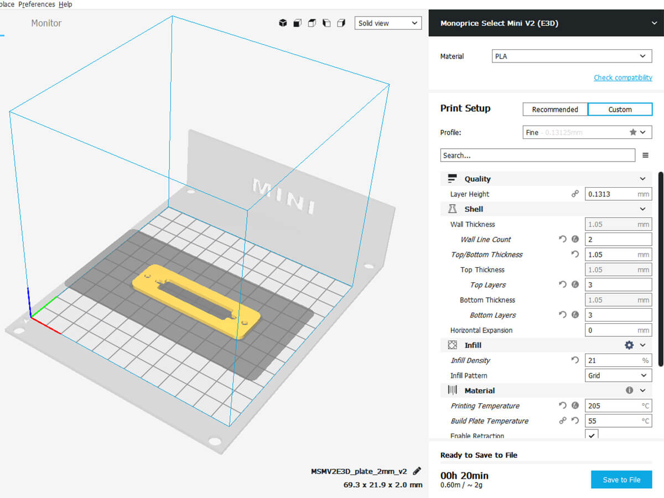The image size is (664, 498).
Task: Switch to the Monitor tab
Action: [46, 23]
